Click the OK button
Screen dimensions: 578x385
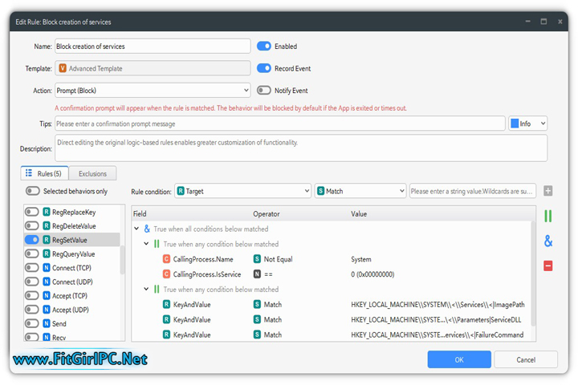pyautogui.click(x=459, y=360)
